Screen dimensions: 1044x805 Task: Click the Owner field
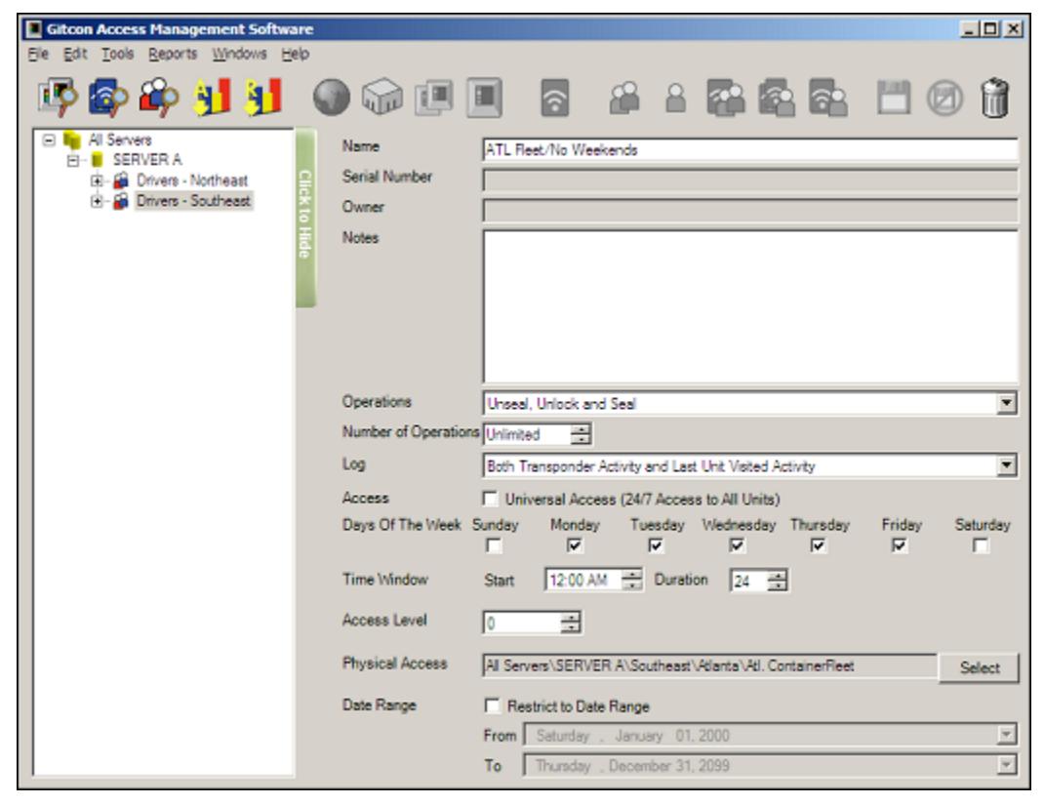[749, 210]
